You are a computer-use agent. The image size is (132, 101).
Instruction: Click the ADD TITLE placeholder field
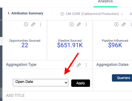click(15, 95)
